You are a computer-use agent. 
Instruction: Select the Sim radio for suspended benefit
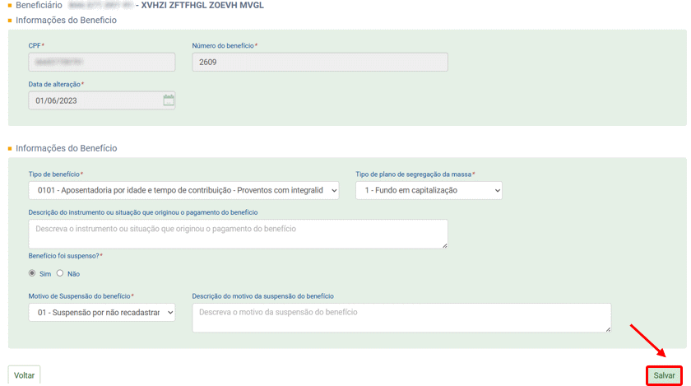(x=33, y=273)
